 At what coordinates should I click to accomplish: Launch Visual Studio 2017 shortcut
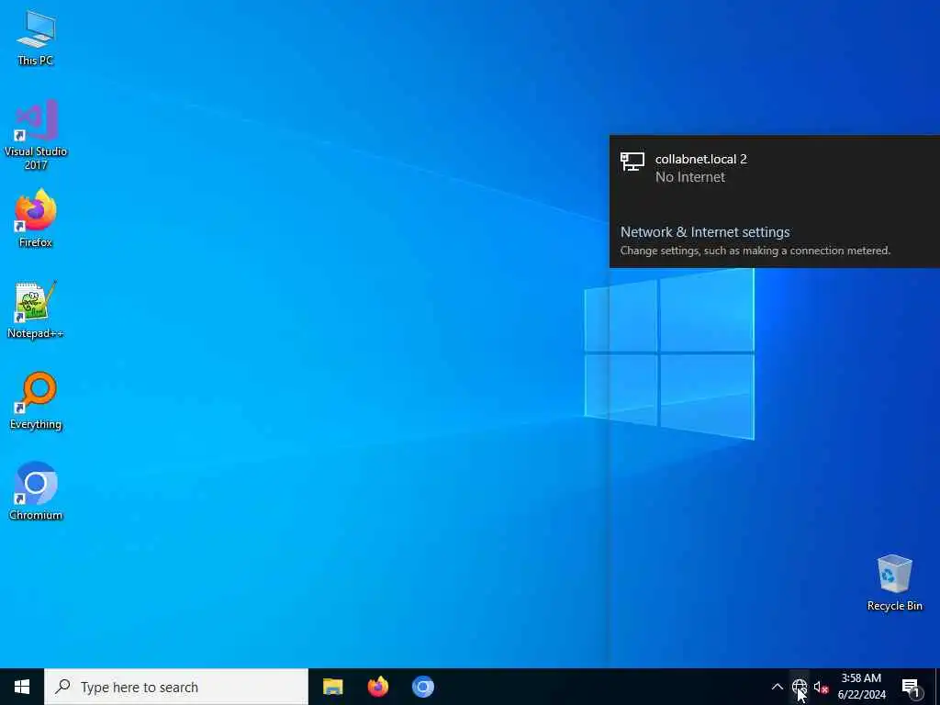tap(36, 134)
